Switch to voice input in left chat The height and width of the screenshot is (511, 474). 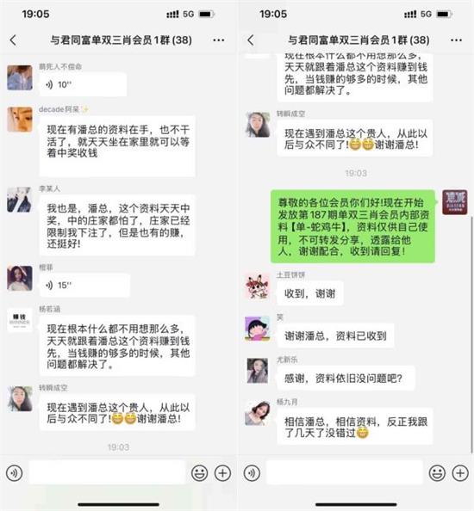(x=15, y=473)
